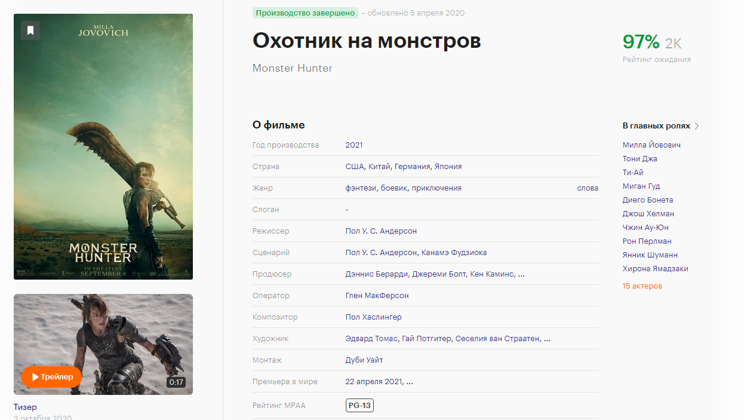Open producer Джереми Болт
Screen dimensions: 747x420
click(438, 274)
